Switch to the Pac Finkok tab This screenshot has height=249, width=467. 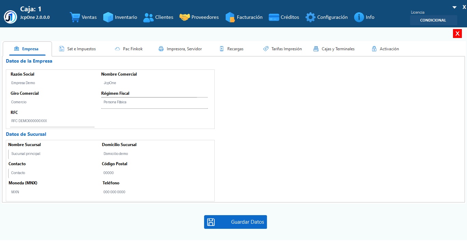129,49
